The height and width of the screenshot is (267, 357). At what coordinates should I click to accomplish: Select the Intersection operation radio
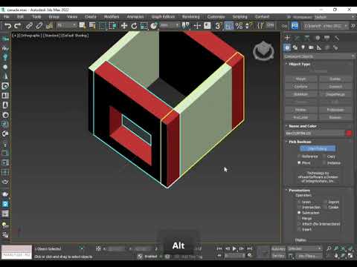coord(299,207)
